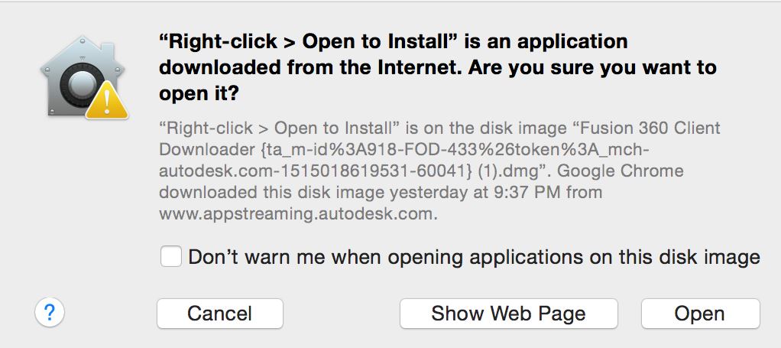Click the www.appstreaming.autodesk.com address text
781x348 pixels.
point(298,214)
